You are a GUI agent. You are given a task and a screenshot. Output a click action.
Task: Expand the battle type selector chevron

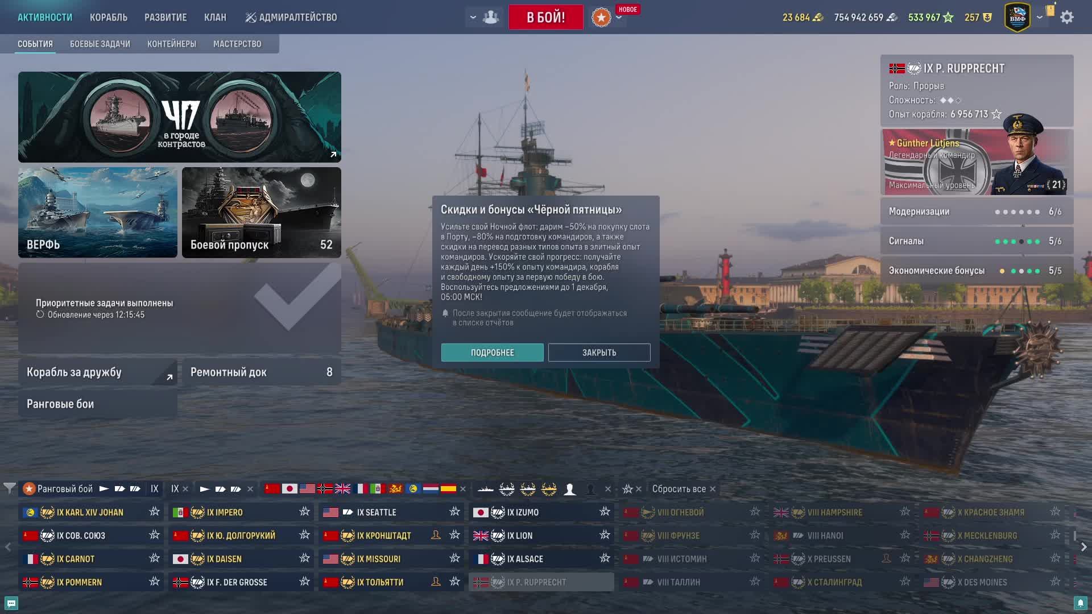(x=619, y=18)
